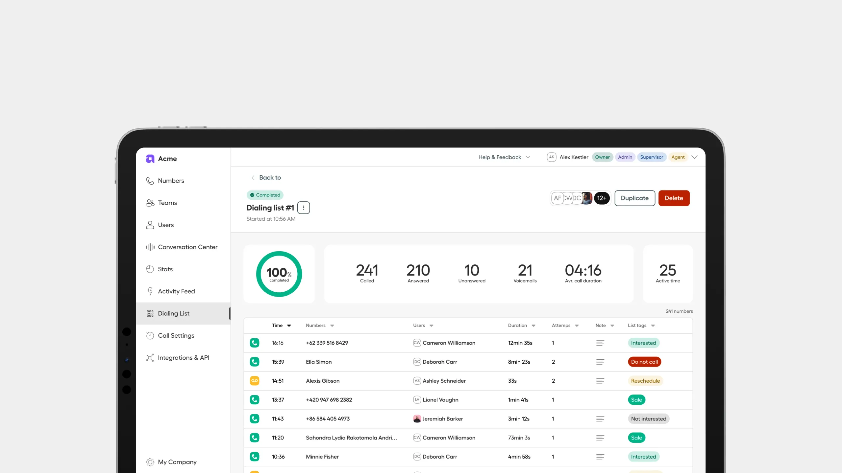The image size is (842, 473).
Task: Click the Stats pie chart icon
Action: pos(150,269)
